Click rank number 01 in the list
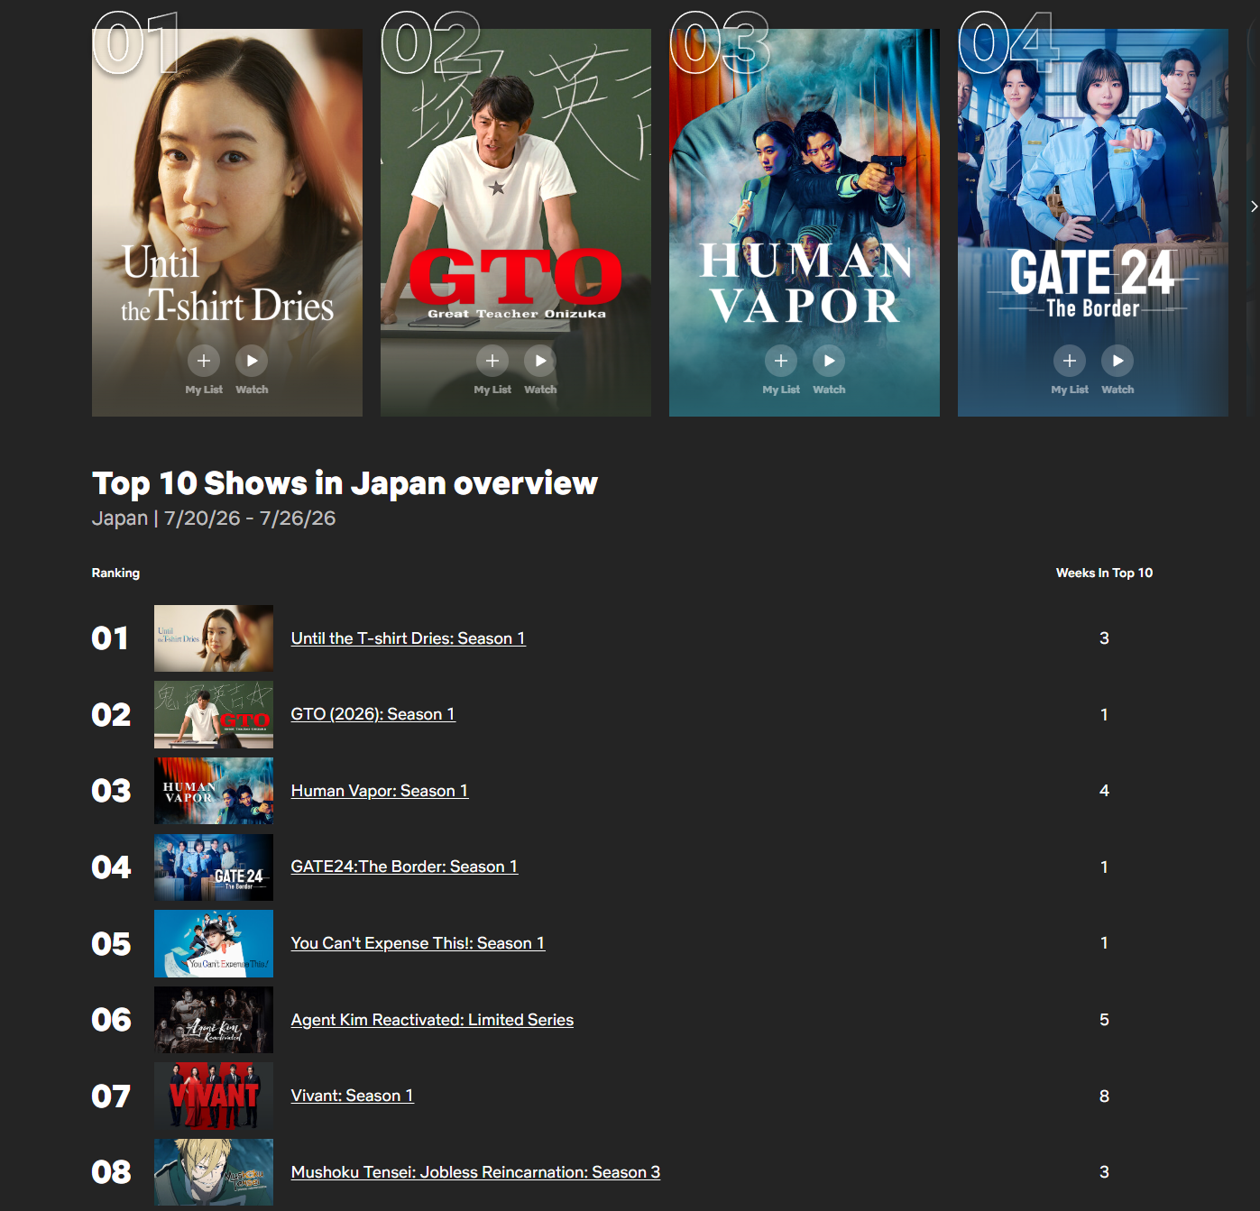This screenshot has width=1260, height=1211. click(110, 638)
